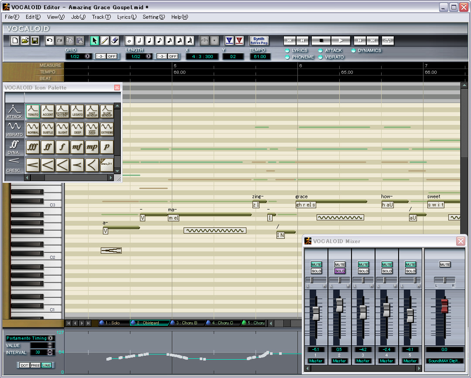Viewport: 471px width, 378px height.
Task: Pick the Accent attack icon
Action: coord(48,111)
